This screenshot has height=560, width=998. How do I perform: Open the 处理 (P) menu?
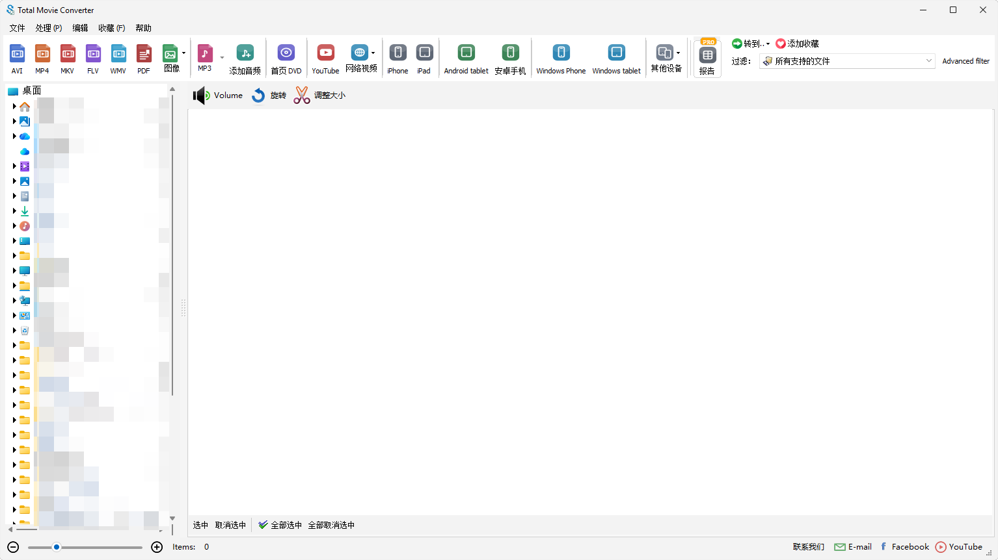coord(49,28)
